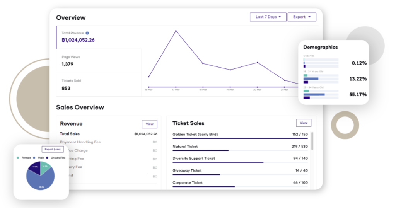Click the dropdown arrow on Export
This screenshot has height=208, width=396.
309,17
